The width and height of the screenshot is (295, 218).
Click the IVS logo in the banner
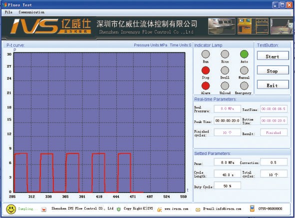point(51,26)
